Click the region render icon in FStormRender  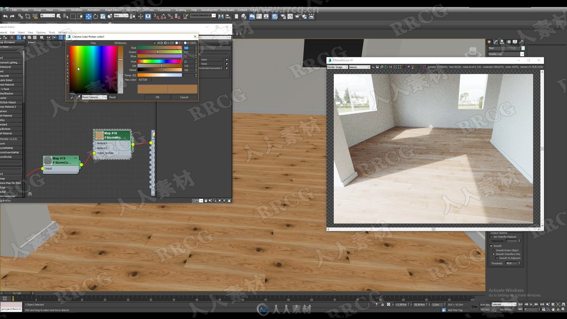point(400,67)
